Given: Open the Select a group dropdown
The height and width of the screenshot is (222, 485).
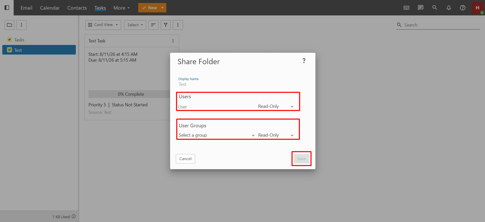Looking at the screenshot, I should (x=217, y=135).
